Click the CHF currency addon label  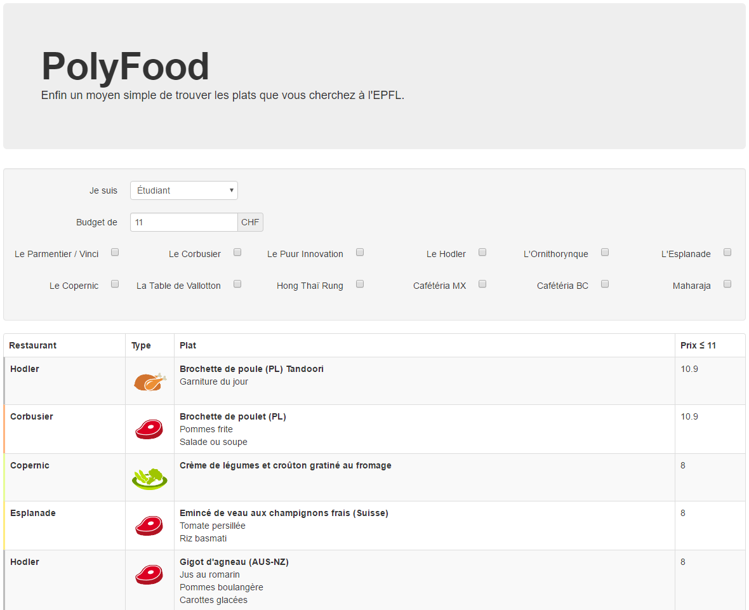pyautogui.click(x=250, y=222)
